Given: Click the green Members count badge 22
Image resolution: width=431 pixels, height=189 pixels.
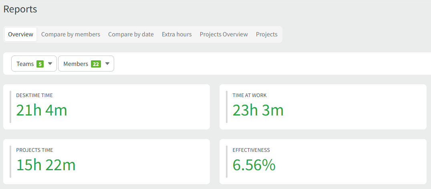Looking at the screenshot, I should point(96,64).
